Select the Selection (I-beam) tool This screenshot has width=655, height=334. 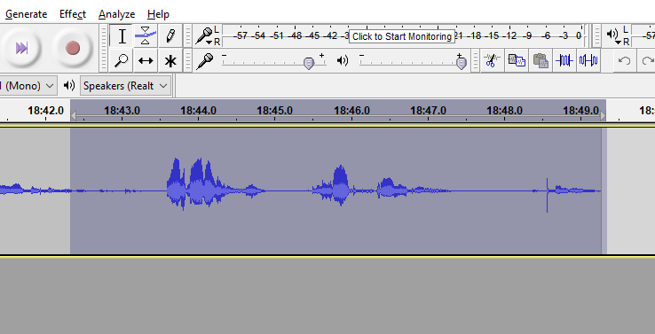coord(122,36)
